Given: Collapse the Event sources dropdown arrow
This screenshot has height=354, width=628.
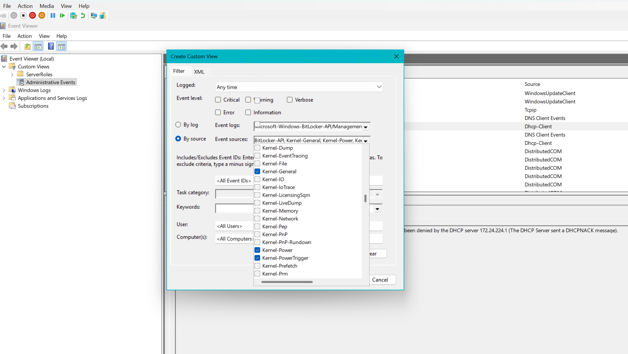Looking at the screenshot, I should point(366,141).
